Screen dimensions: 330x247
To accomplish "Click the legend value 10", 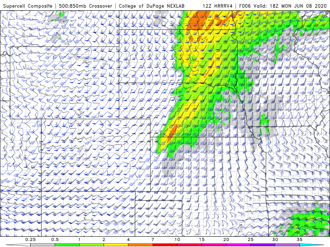I will [177, 240].
